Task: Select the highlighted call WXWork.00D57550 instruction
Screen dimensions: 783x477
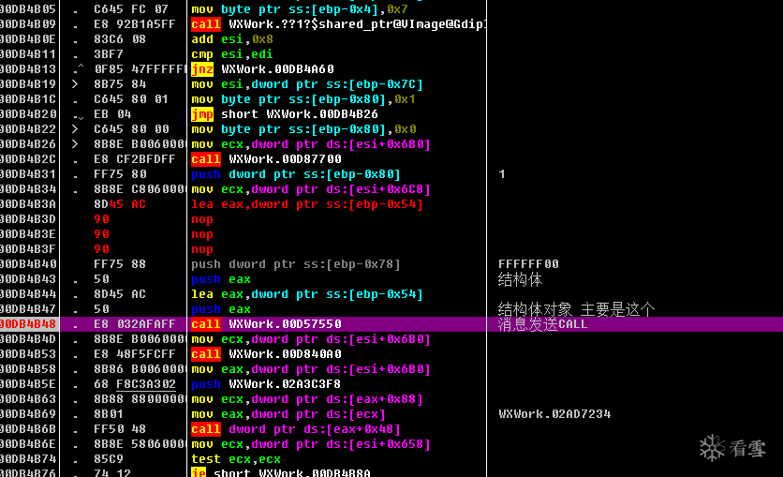Action: pos(266,324)
